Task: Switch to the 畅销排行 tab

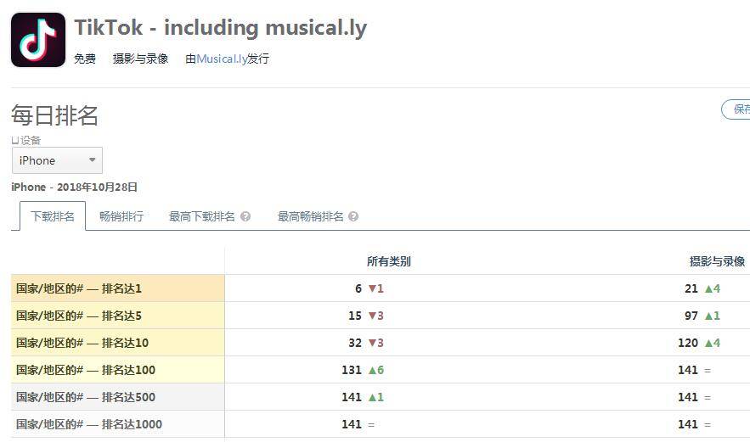Action: pos(121,216)
